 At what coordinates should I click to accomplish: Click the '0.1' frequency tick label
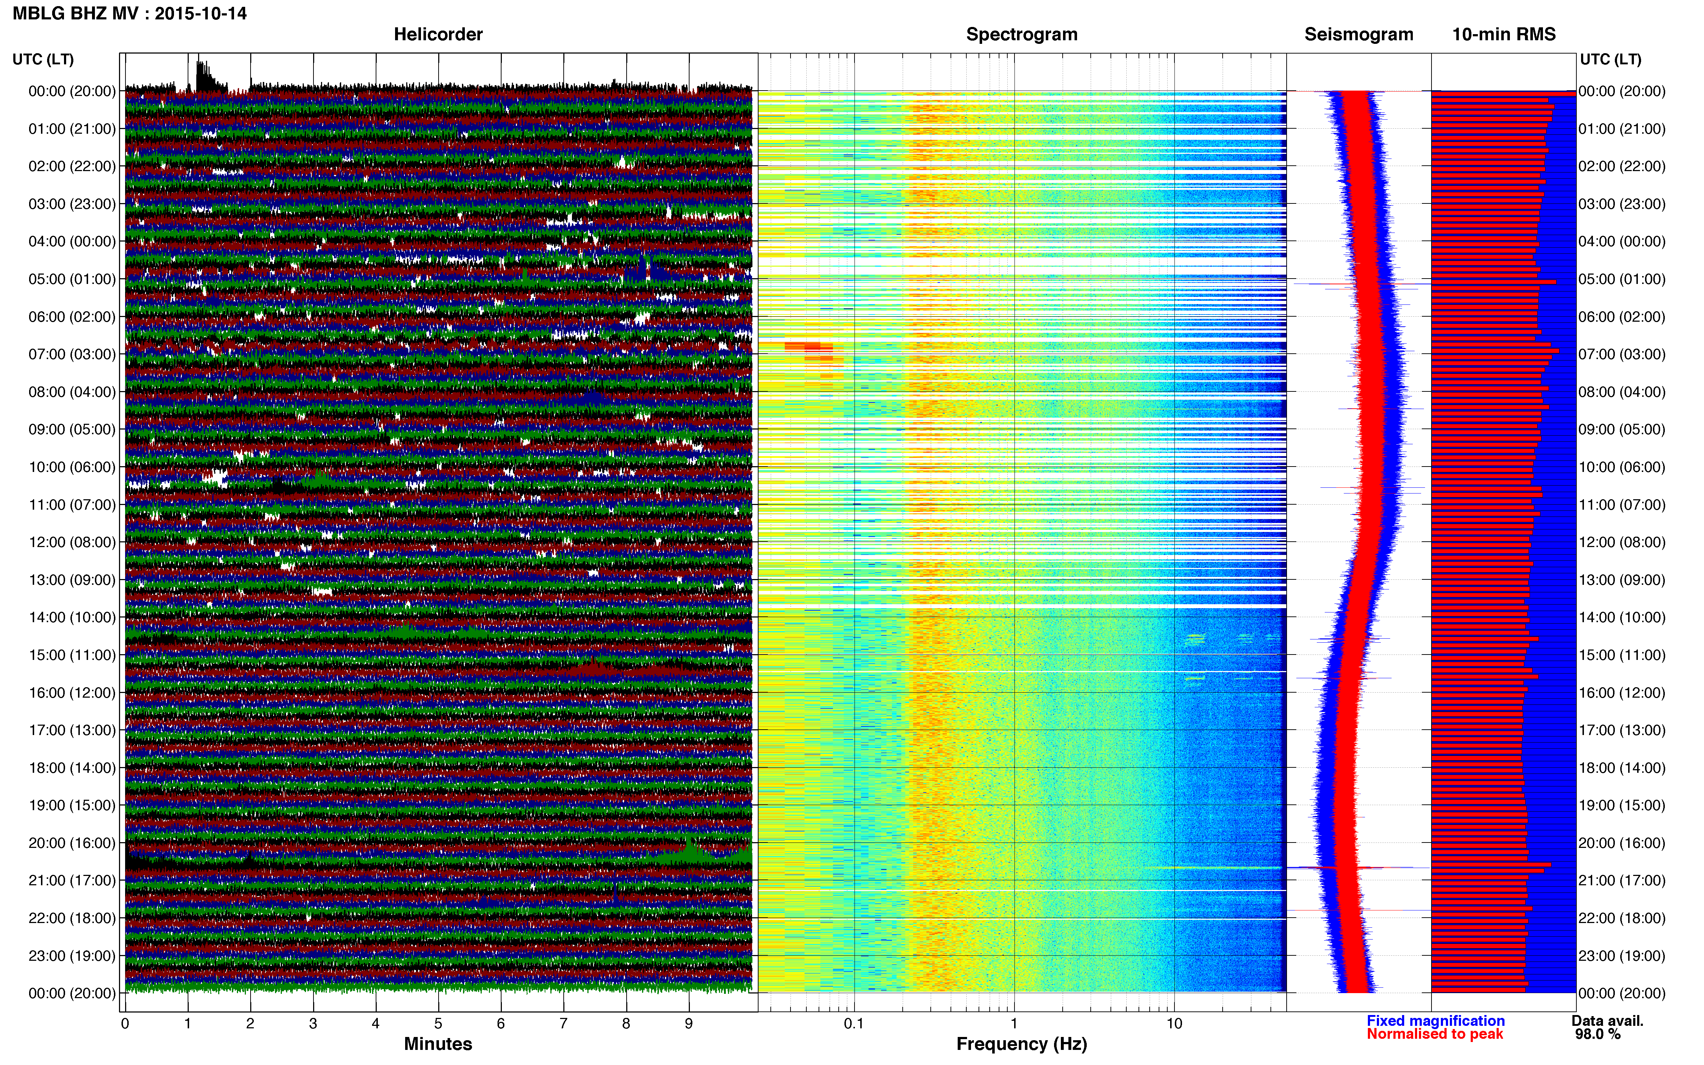(854, 1023)
